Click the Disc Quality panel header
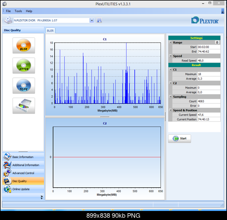Screen dimensions: 227x220 [23, 30]
